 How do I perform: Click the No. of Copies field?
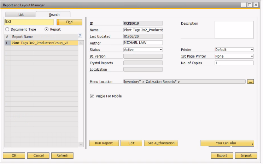234,63
